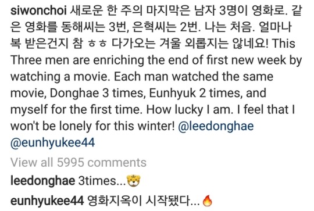Open leedonghae's profile from his comment

[x=42, y=181]
